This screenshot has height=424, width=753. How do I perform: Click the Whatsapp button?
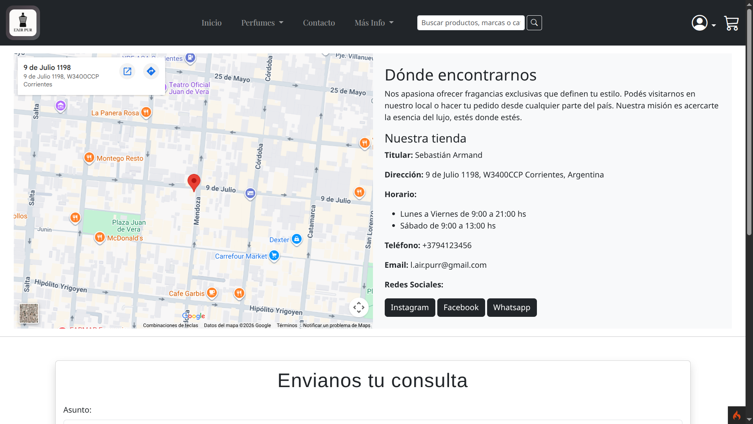coord(512,307)
